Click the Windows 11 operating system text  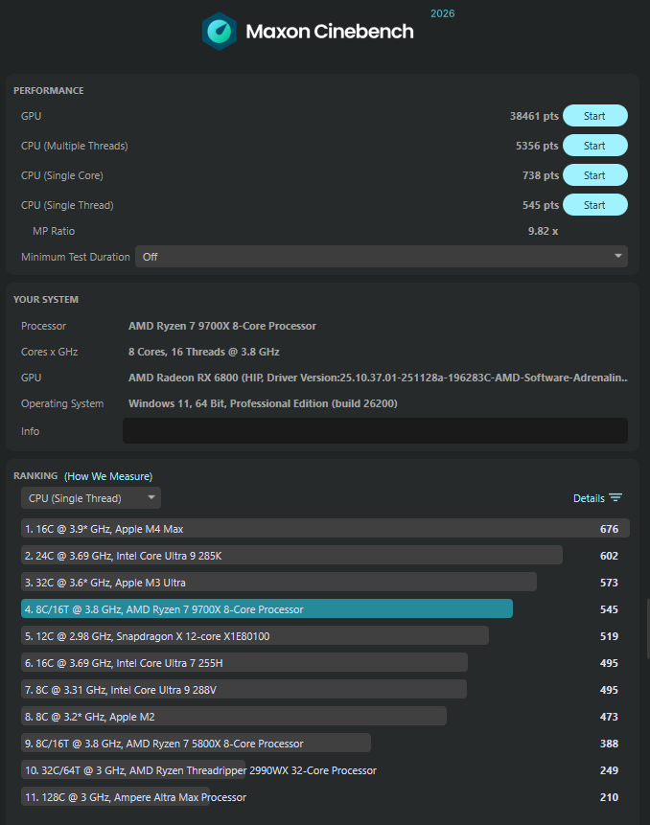263,403
